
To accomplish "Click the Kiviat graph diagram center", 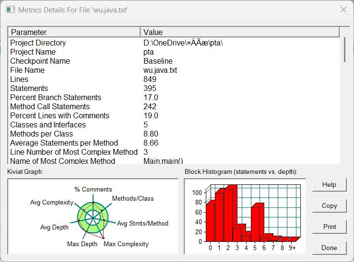I will 93,218.
